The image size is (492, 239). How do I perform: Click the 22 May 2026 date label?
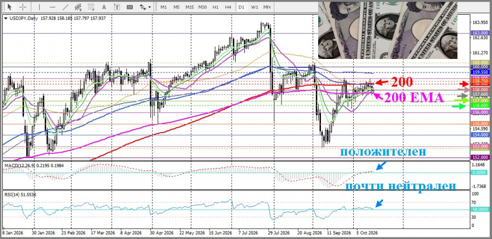click(x=191, y=234)
